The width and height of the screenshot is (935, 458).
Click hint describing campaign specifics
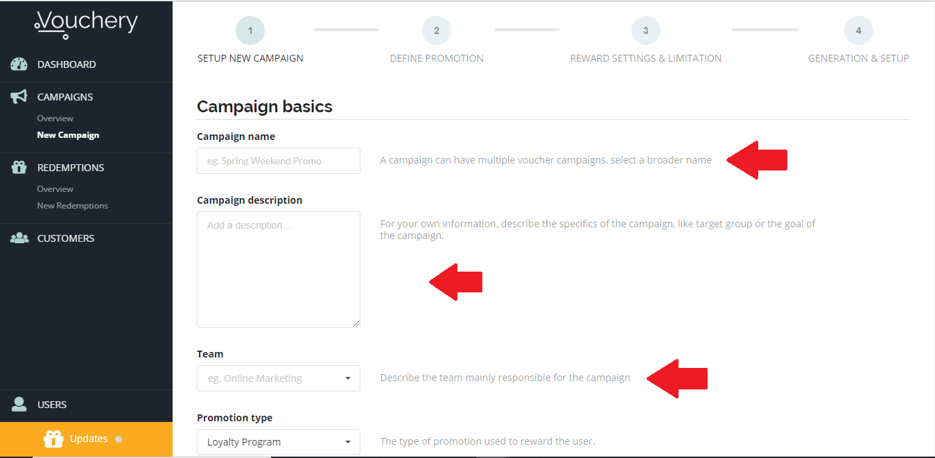click(598, 230)
